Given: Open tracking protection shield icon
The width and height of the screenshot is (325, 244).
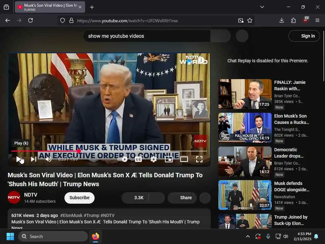Looking at the screenshot, I should tap(63, 20).
